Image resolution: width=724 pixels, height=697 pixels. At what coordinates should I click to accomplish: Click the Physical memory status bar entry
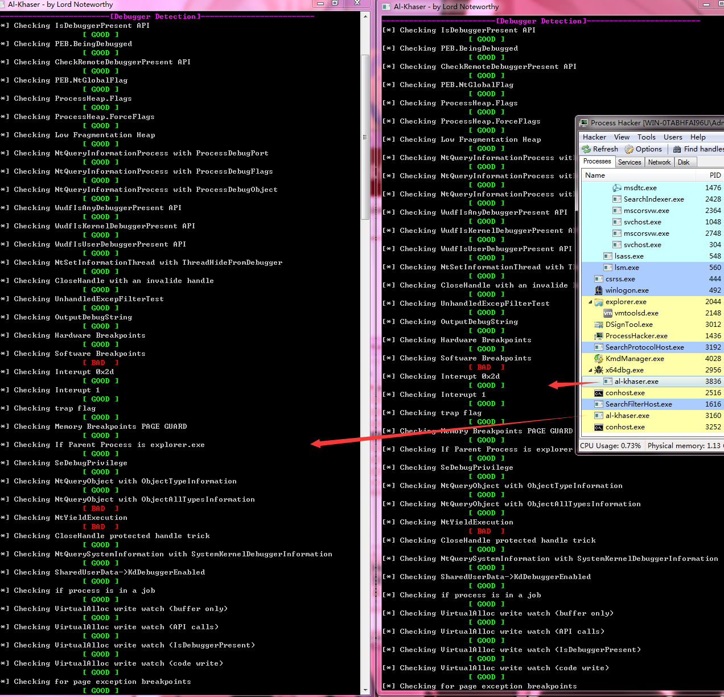point(685,446)
